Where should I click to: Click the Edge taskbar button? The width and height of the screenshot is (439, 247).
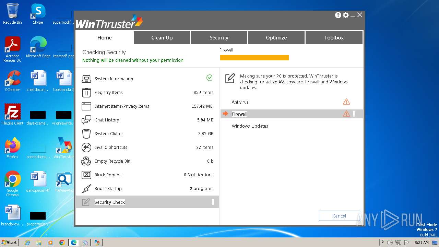[x=73, y=243]
